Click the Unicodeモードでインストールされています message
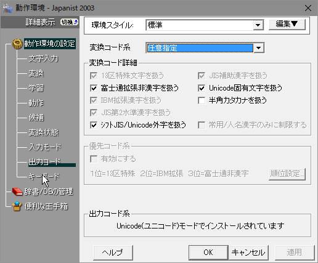This screenshot has height=263, width=318. [200, 226]
